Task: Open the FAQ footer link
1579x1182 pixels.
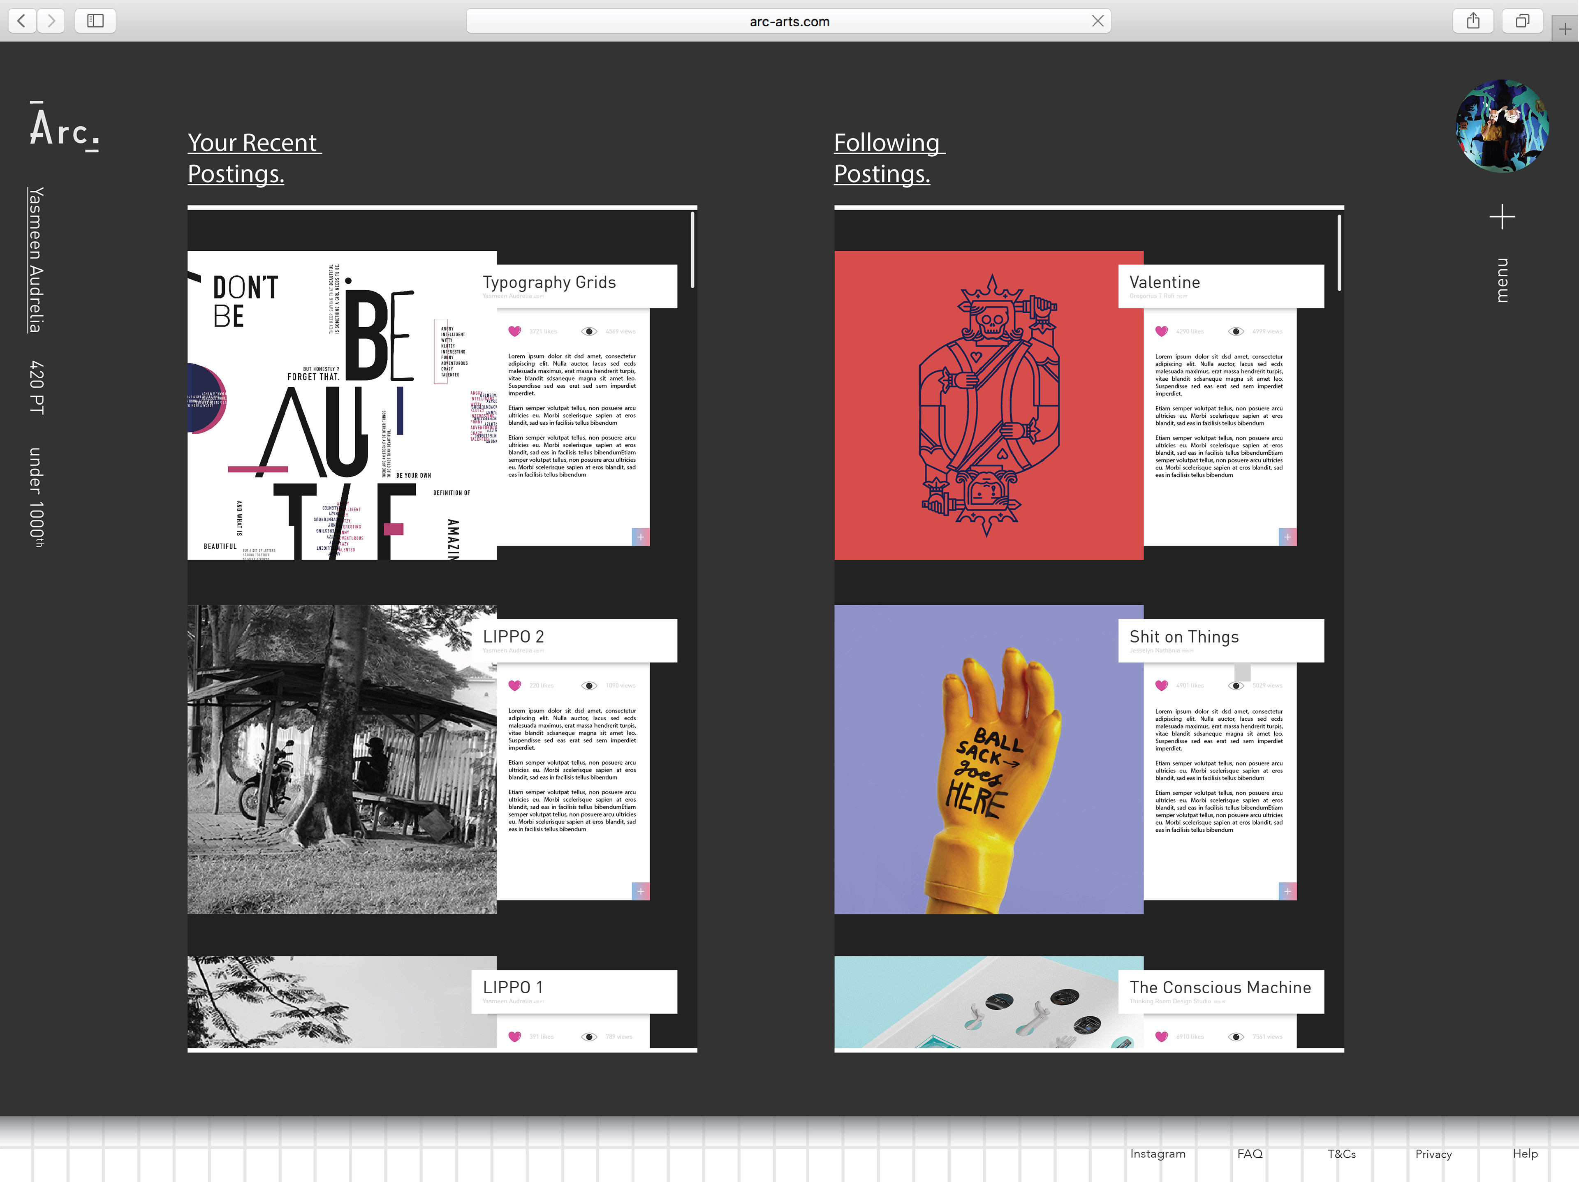Action: coord(1250,1154)
